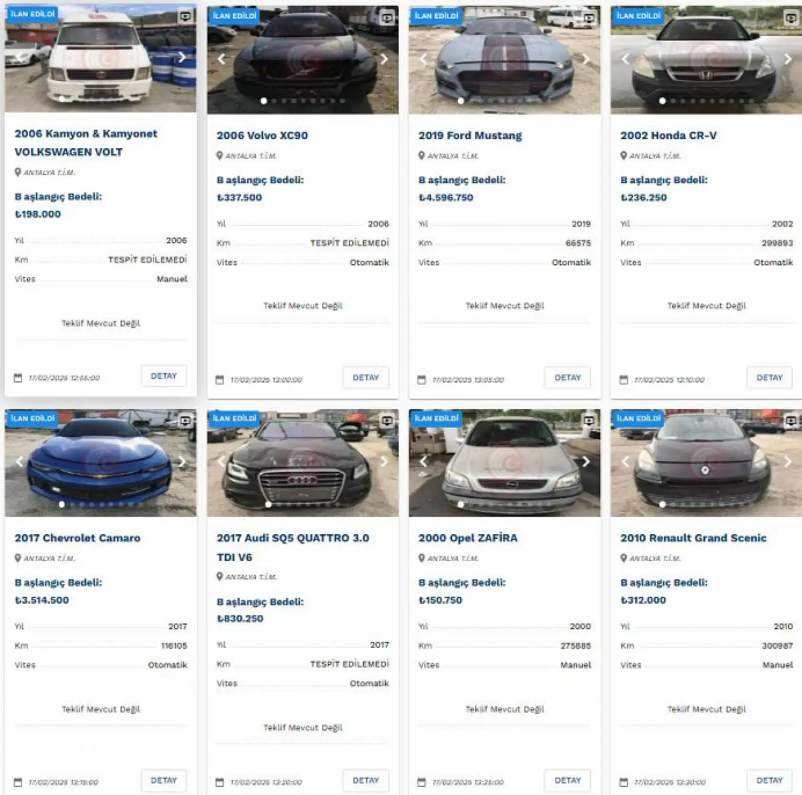Click gallery icon on Chevrolet Camaro card
The width and height of the screenshot is (802, 795).
(x=185, y=421)
